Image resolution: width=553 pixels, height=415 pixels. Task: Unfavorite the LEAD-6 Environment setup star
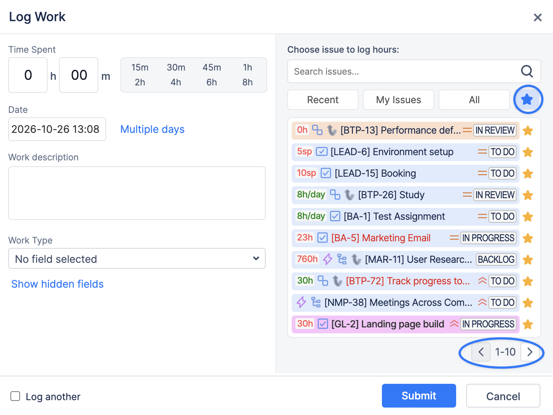[x=528, y=152]
